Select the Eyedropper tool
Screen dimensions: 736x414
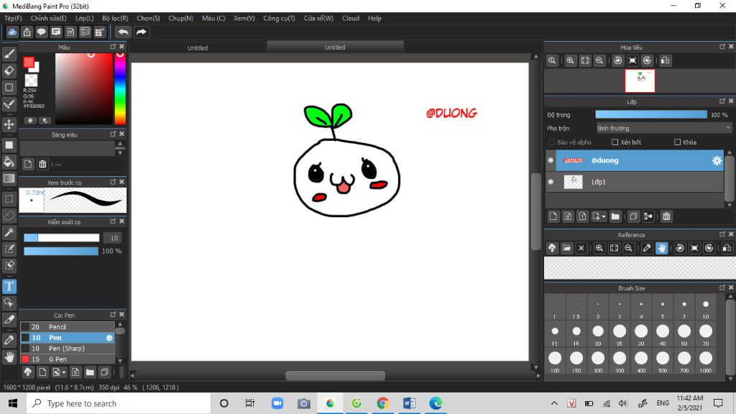(9, 340)
